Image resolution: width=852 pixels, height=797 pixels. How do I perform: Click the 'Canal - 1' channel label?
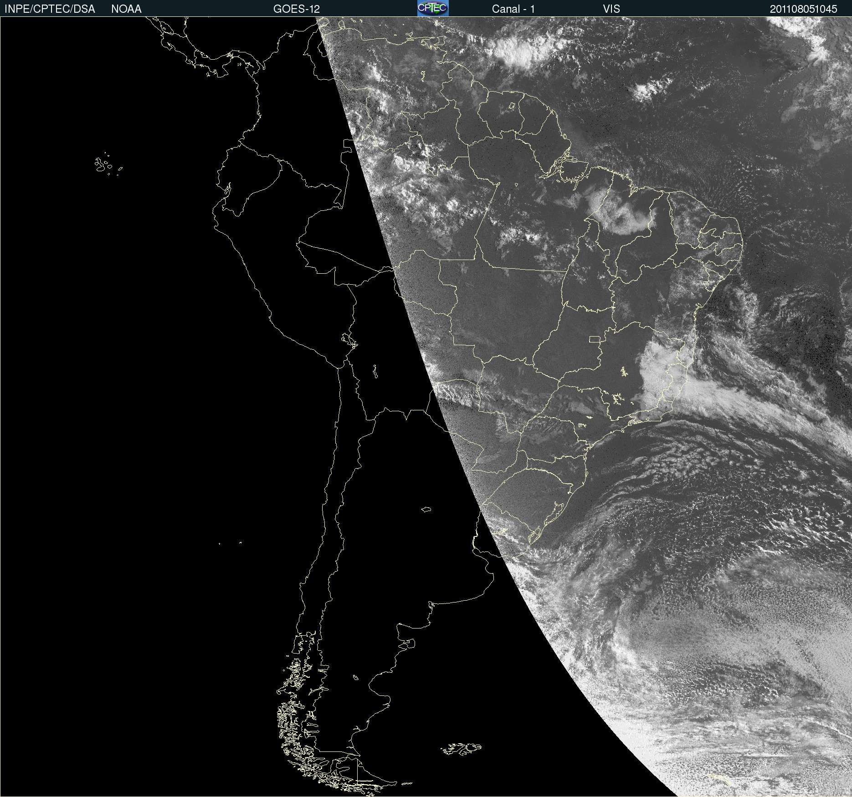coord(513,9)
